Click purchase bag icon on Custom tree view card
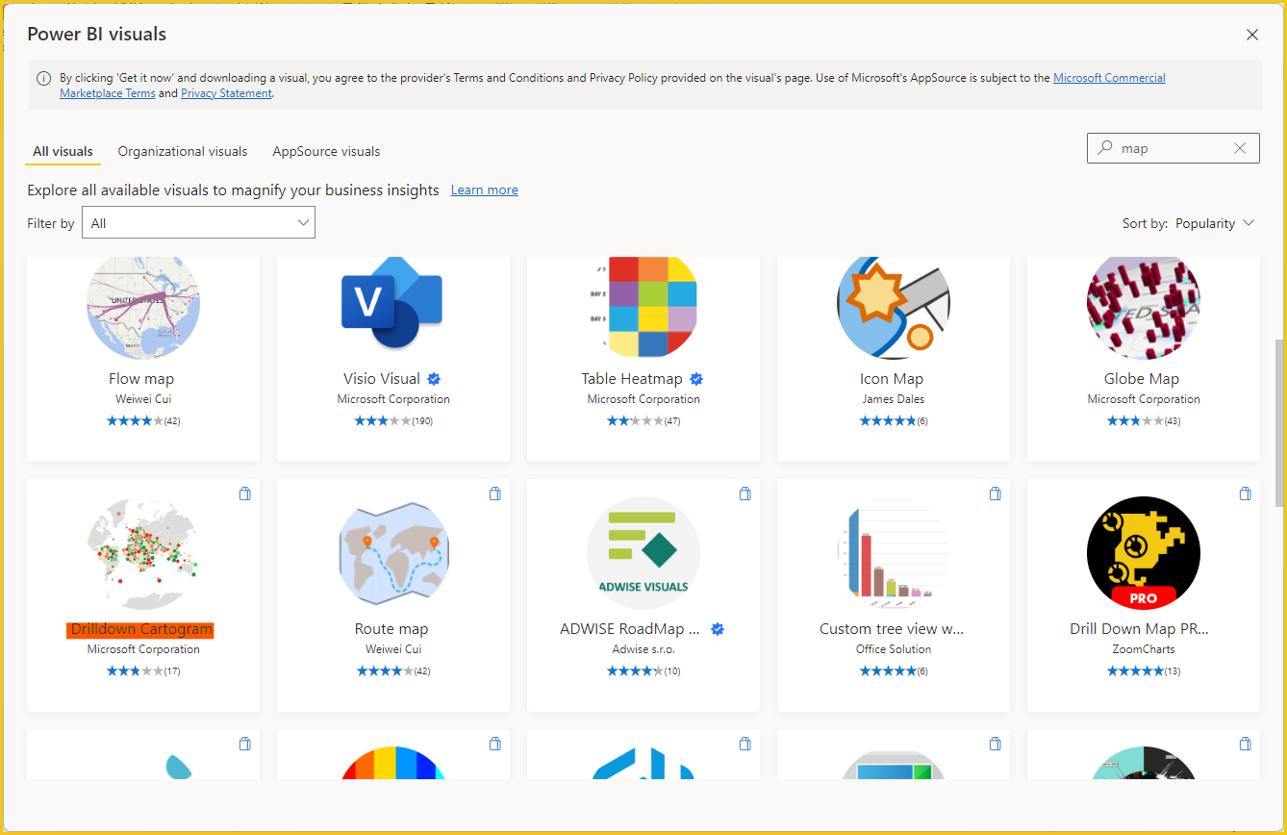This screenshot has height=835, width=1287. [x=996, y=493]
